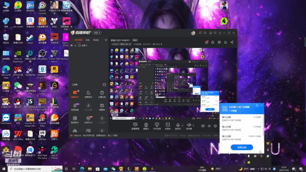Screen dimensions: 306x172
Task: Open the gift box icon with red badge
Action: point(207,42)
